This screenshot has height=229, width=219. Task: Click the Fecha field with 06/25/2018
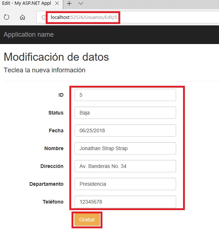point(125,130)
